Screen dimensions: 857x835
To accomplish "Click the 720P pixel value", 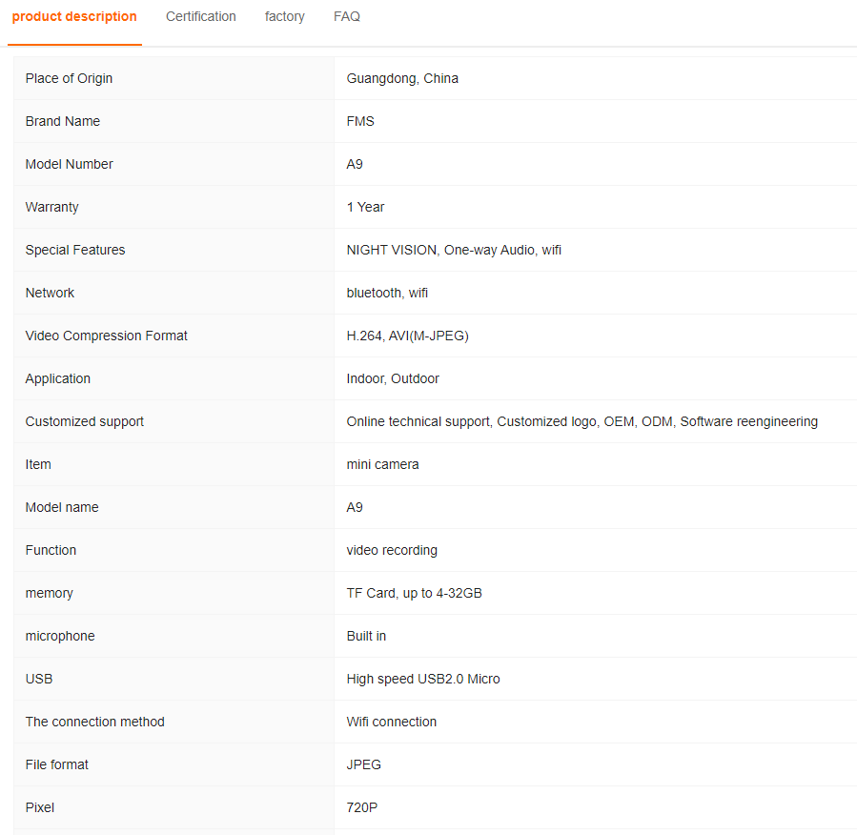I will coord(362,807).
